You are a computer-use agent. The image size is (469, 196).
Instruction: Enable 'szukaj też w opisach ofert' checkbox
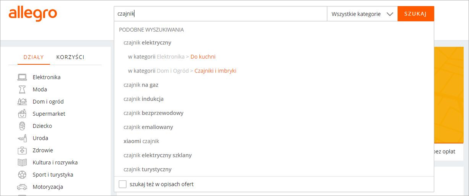click(123, 184)
